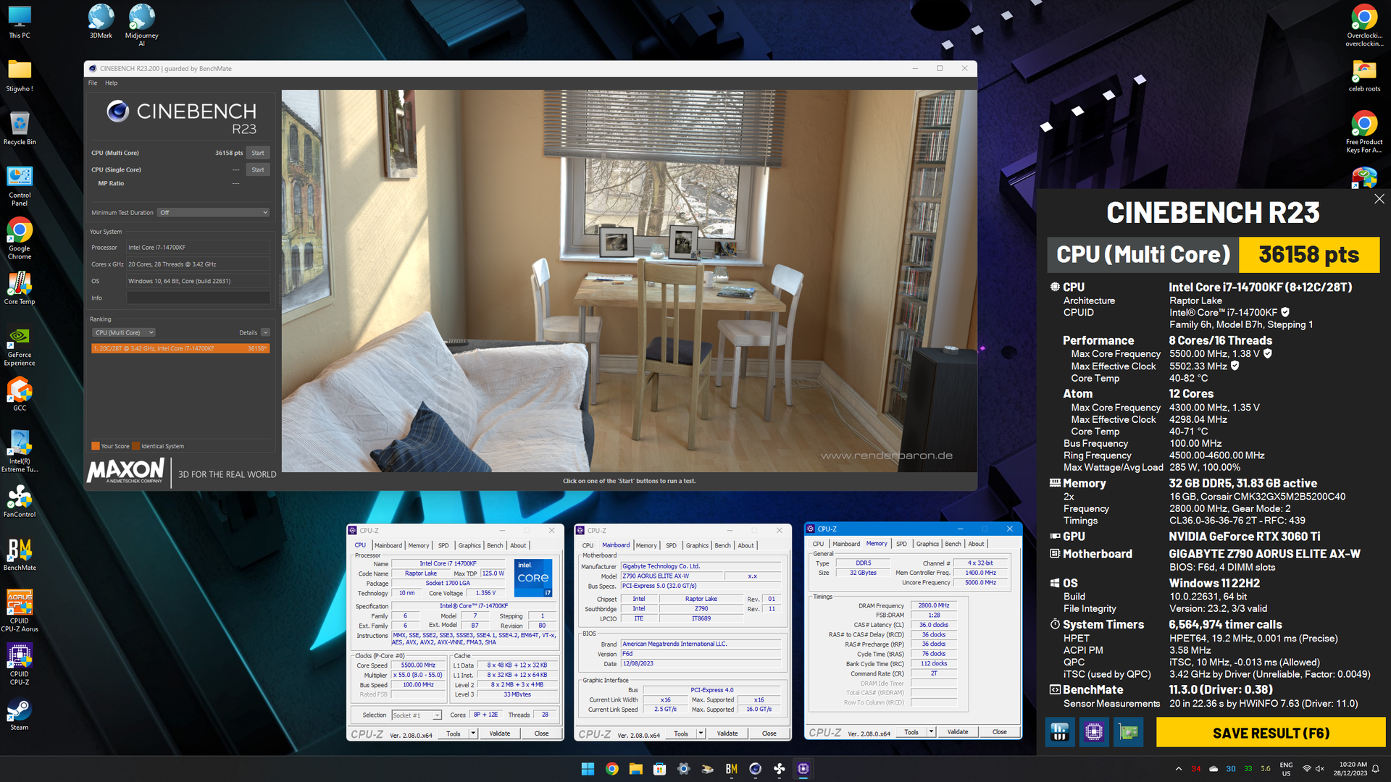Viewport: 1391px width, 782px height.
Task: Launch FanControl desktop shortcut
Action: point(20,501)
